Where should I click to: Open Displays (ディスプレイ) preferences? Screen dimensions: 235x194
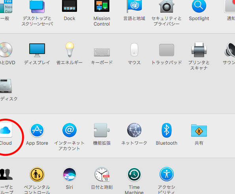[37, 50]
